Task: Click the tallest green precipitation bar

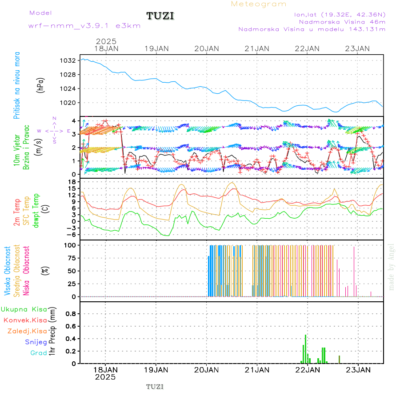Action: click(305, 348)
